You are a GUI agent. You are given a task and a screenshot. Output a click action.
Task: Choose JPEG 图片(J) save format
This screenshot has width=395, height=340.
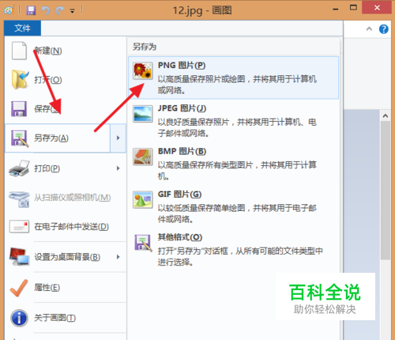233,121
